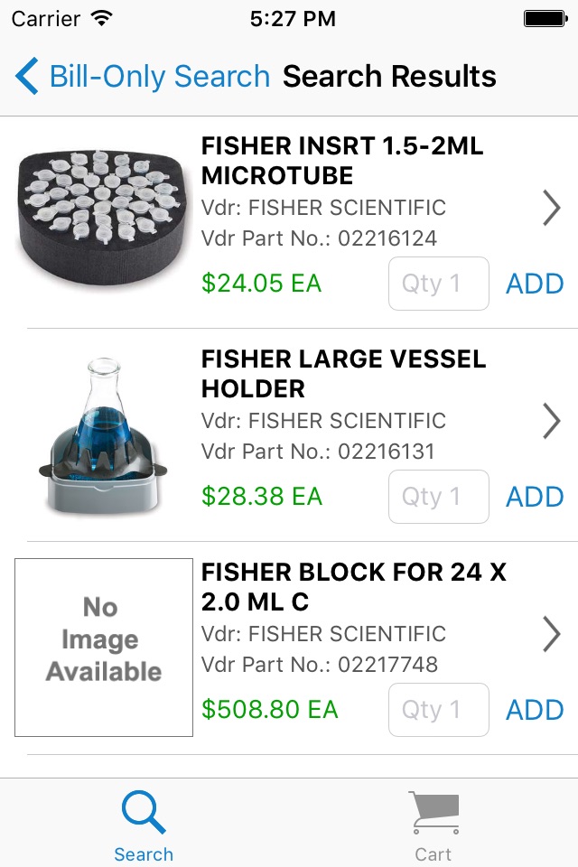Tap the back arrow chevron icon
The width and height of the screenshot is (578, 867).
click(27, 77)
